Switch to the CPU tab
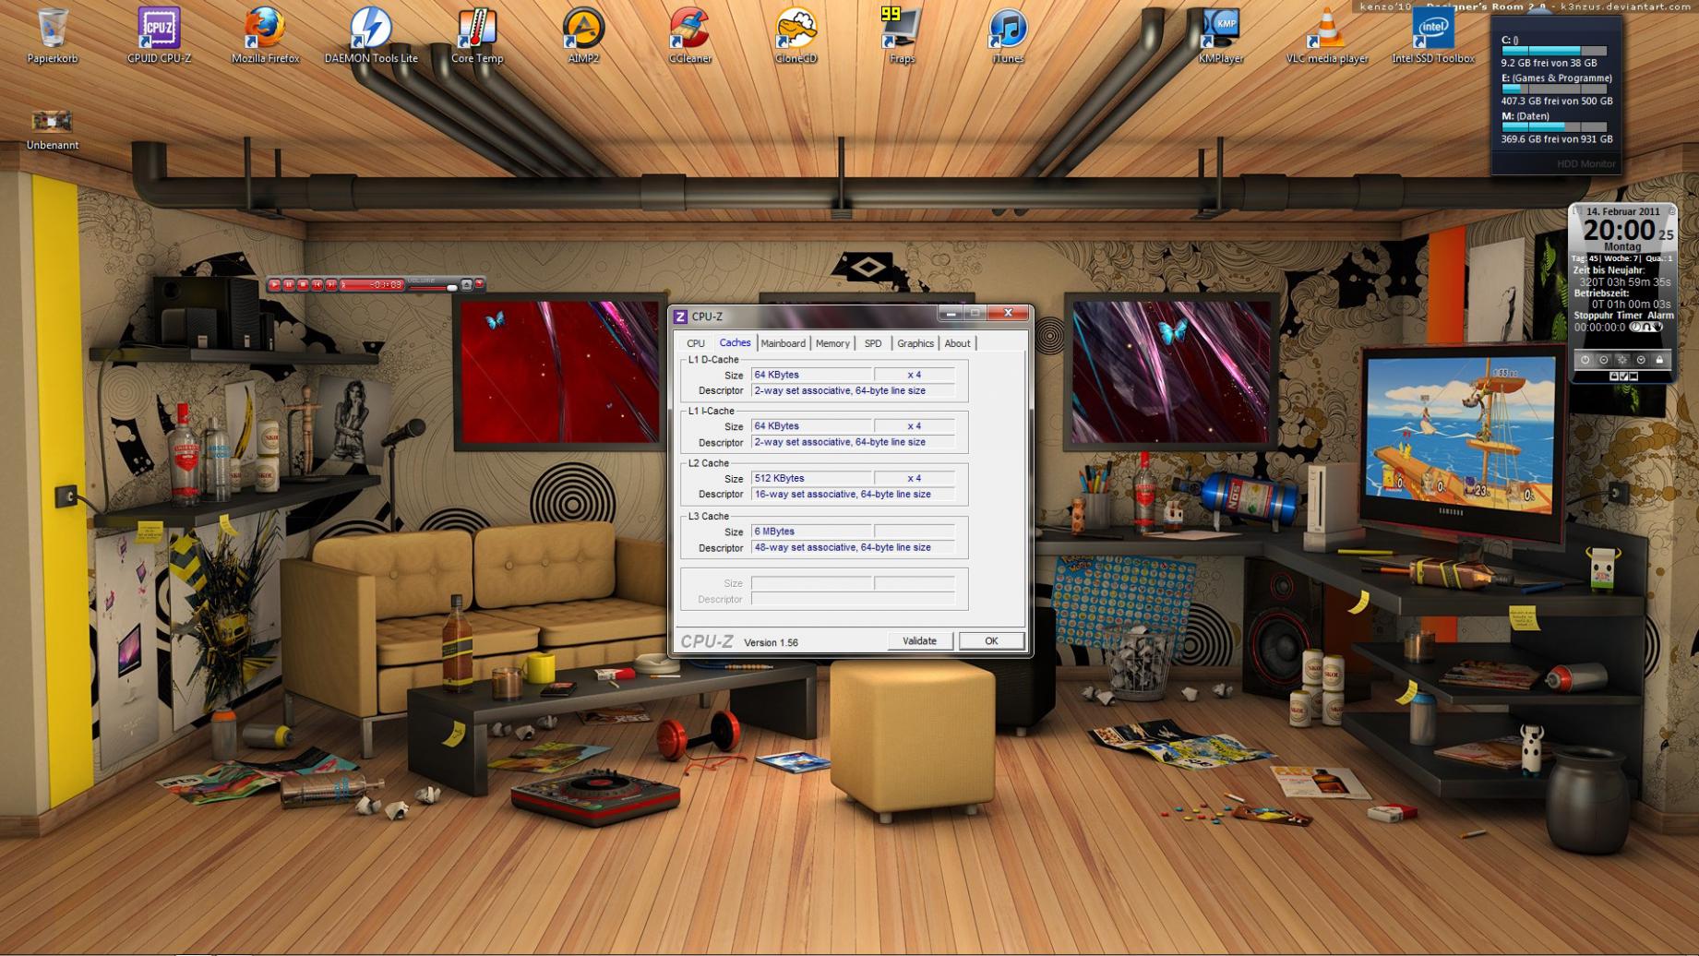Image resolution: width=1699 pixels, height=956 pixels. point(696,343)
